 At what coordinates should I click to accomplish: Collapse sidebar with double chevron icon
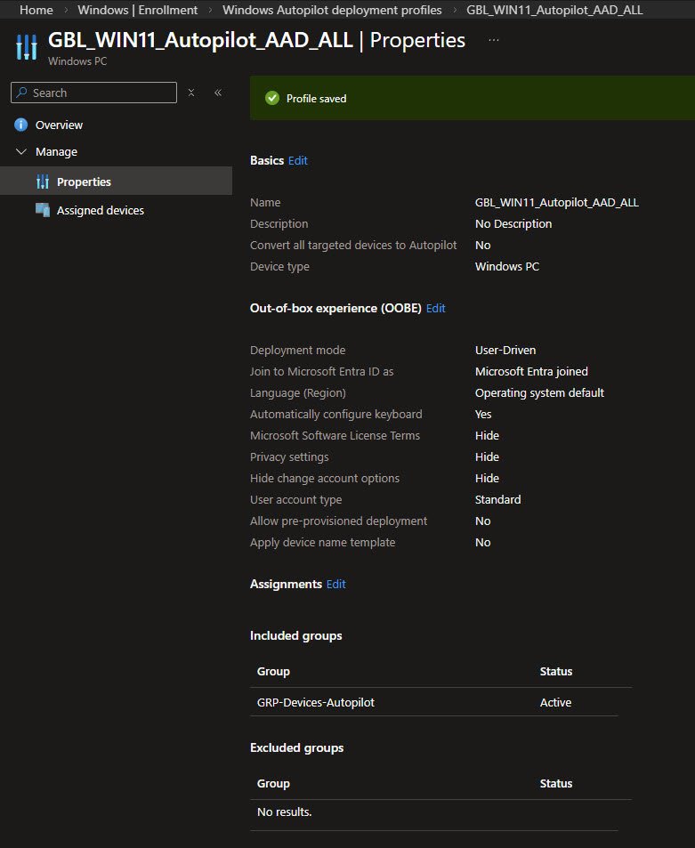[x=218, y=93]
